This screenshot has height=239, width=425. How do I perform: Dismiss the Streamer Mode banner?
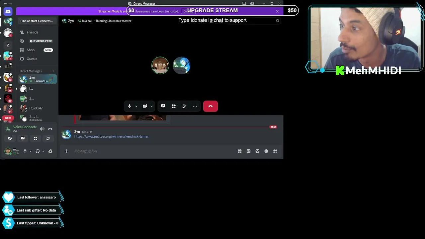[x=277, y=11]
